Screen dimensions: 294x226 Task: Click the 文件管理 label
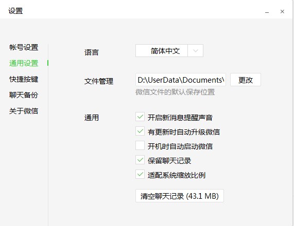click(x=99, y=81)
